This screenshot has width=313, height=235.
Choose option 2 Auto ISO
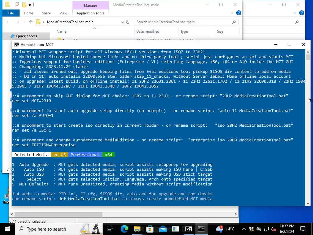point(112,170)
